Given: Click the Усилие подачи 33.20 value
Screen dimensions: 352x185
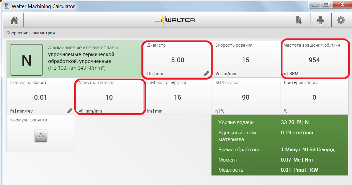Looking at the screenshot, I should click(x=295, y=122).
